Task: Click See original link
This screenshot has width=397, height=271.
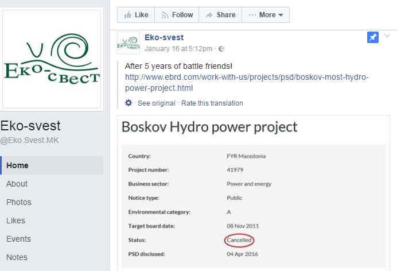Action: (x=157, y=103)
